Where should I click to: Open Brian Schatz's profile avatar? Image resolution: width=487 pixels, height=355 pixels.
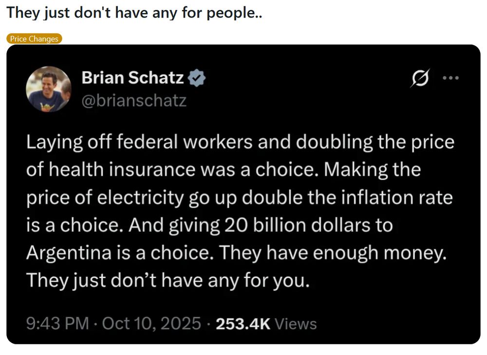48,89
